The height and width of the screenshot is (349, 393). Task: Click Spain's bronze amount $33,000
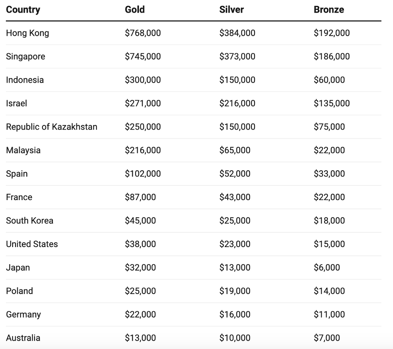pos(329,174)
